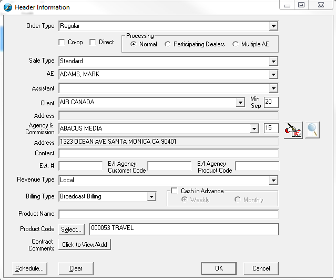Open the Order Type dropdown
This screenshot has width=336, height=280.
(x=273, y=26)
